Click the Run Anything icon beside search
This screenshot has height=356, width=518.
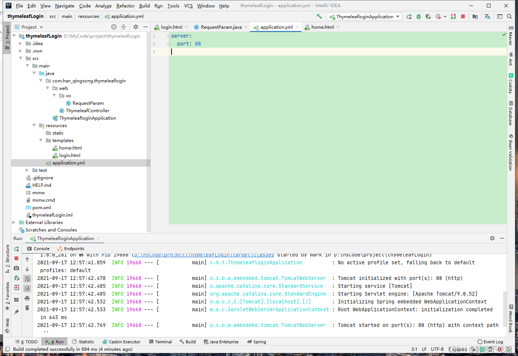[x=500, y=16]
